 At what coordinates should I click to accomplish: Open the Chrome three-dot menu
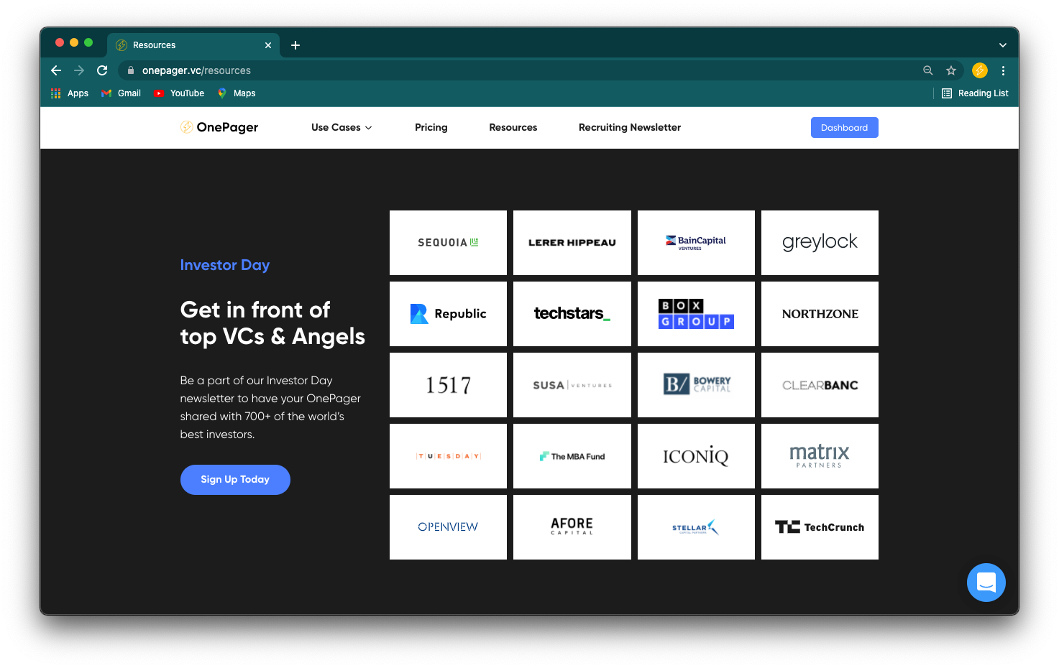click(x=1003, y=70)
